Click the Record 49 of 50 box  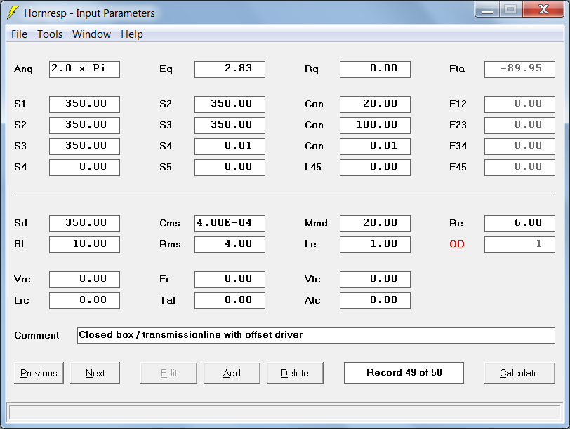pyautogui.click(x=404, y=373)
